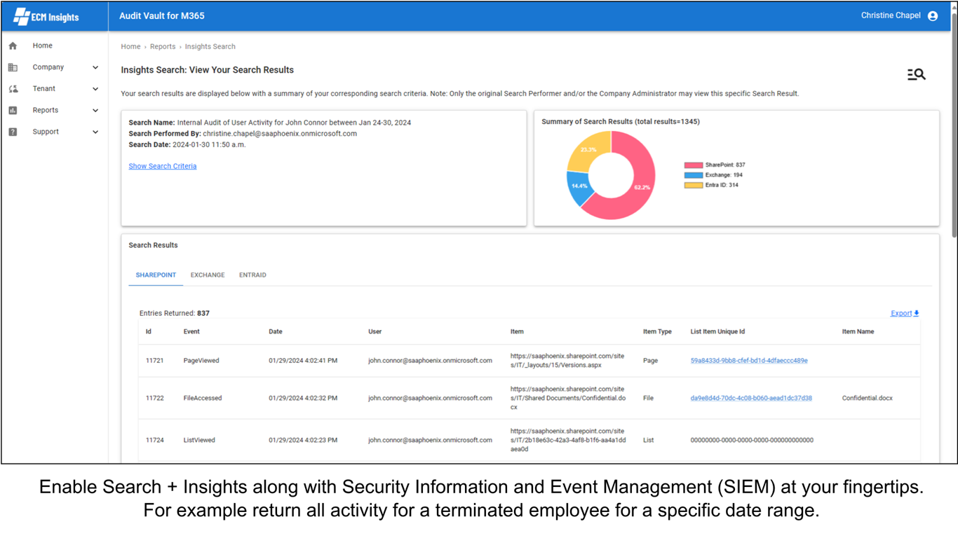The image size is (958, 538).
Task: Click the Export link
Action: pos(901,313)
